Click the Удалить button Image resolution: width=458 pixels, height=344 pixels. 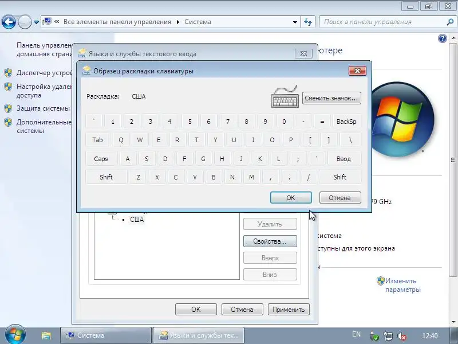coord(270,224)
